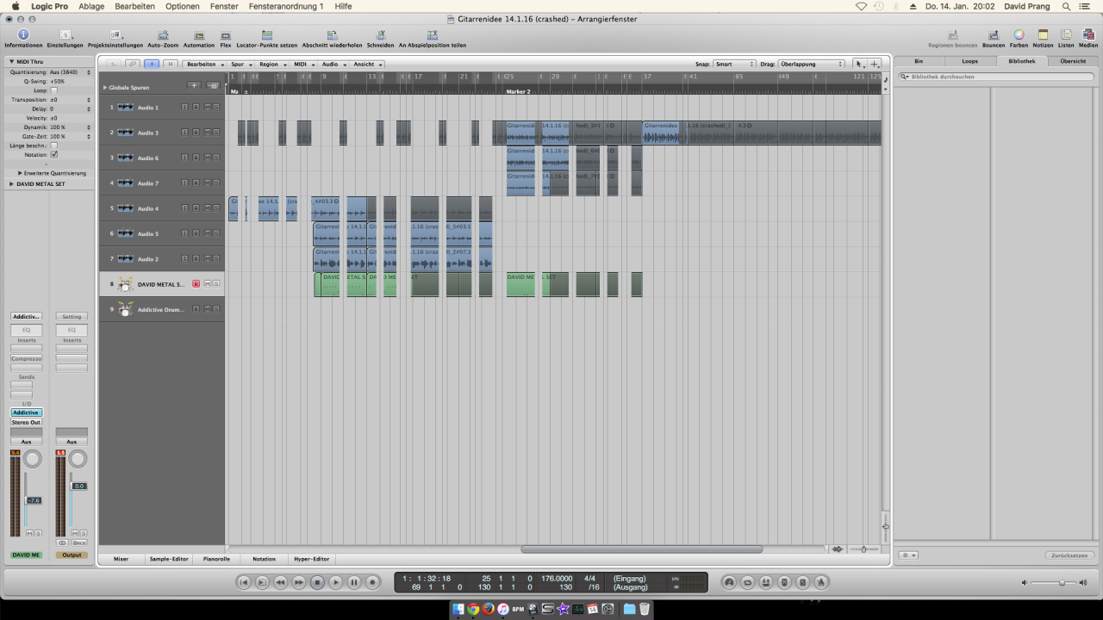Screen dimensions: 1103x620
Task: Click the Bouncen icon in toolbar
Action: (x=994, y=35)
